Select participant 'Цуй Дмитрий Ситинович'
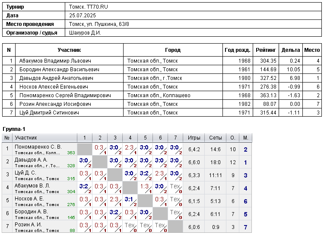Screen dimensions: 324x235 click(49, 113)
